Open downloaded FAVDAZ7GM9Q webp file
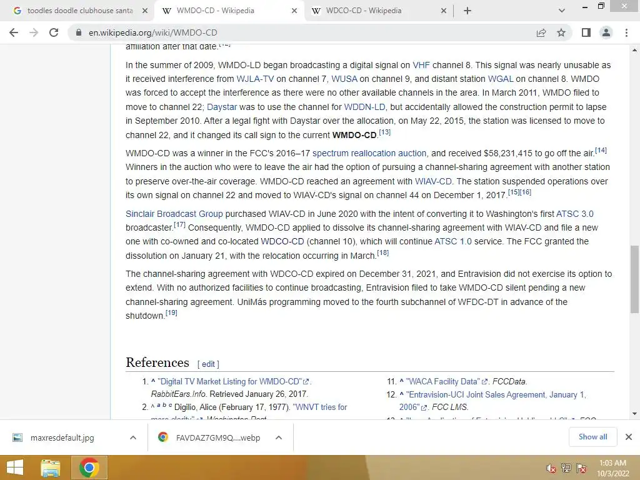Screen dimensions: 640x480 pos(218,438)
